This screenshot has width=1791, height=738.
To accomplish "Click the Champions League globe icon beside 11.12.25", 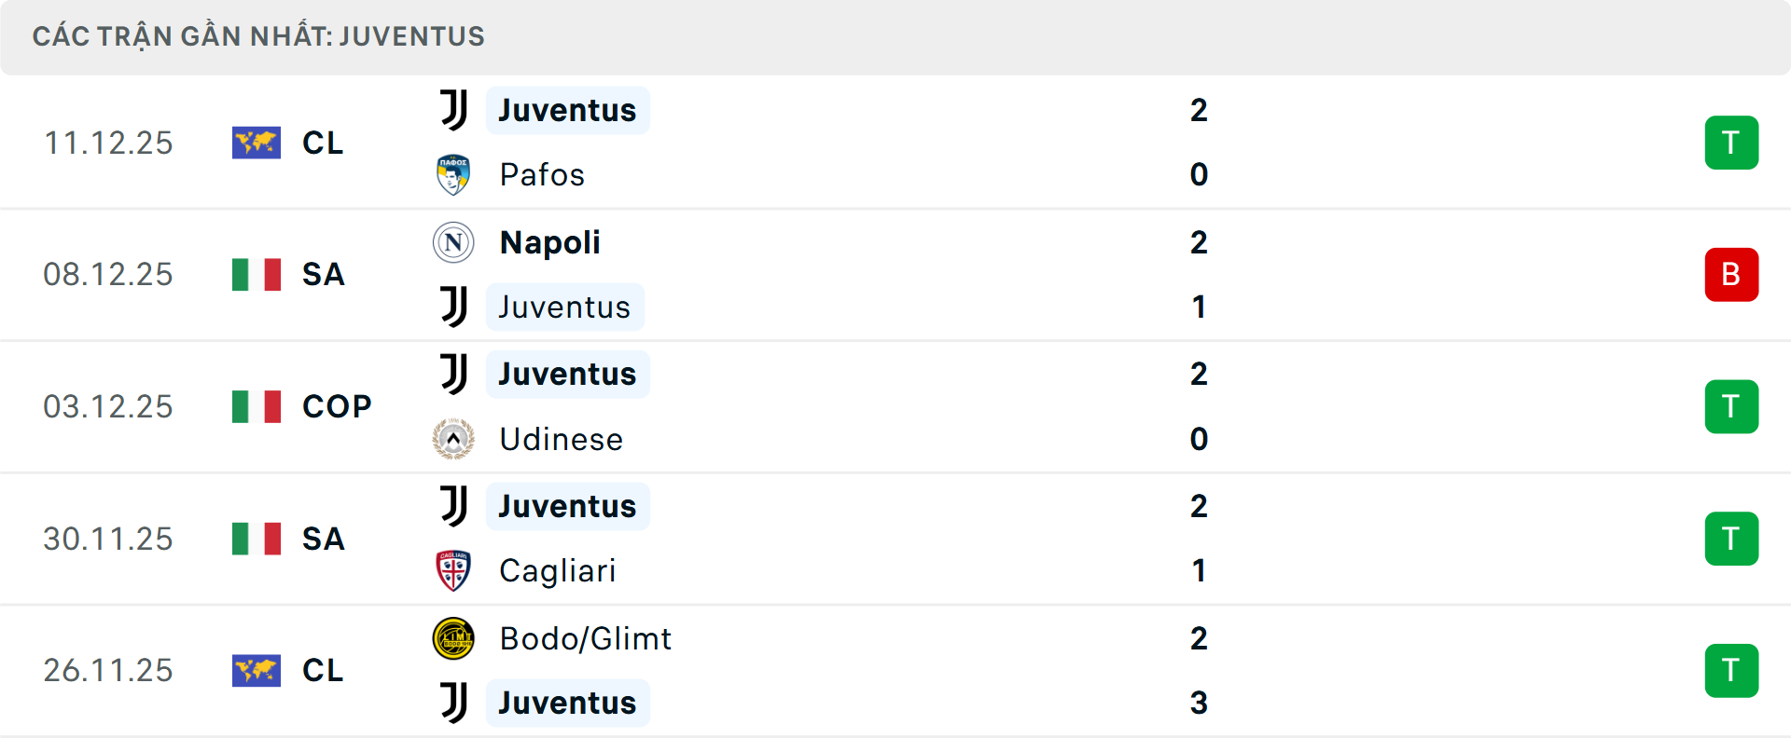I will click(256, 143).
